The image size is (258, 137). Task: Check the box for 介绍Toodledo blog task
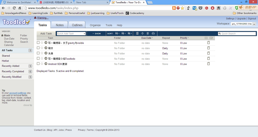coord(38,58)
